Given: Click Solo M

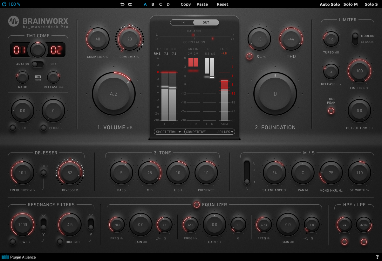Looking at the screenshot, I should point(351,4).
